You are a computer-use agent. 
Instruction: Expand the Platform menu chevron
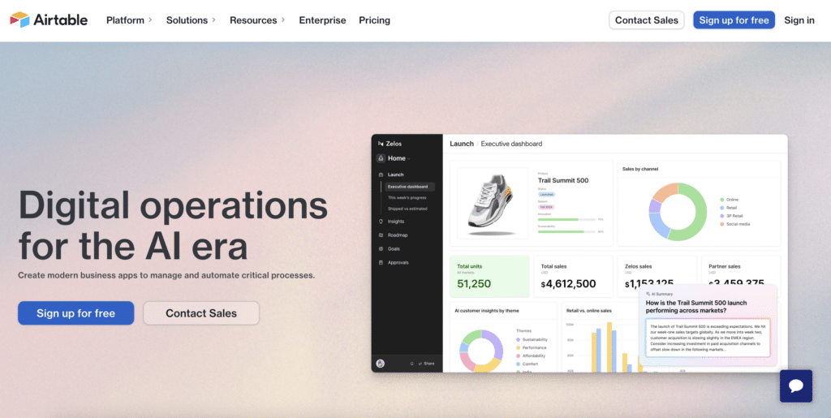point(150,20)
